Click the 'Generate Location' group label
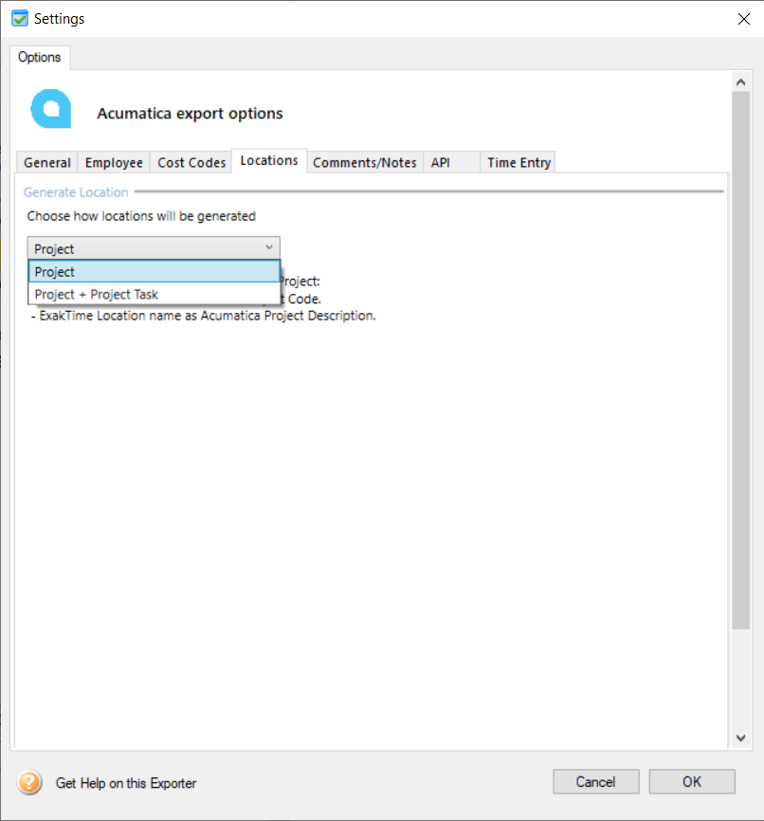The height and width of the screenshot is (821, 764). point(76,192)
